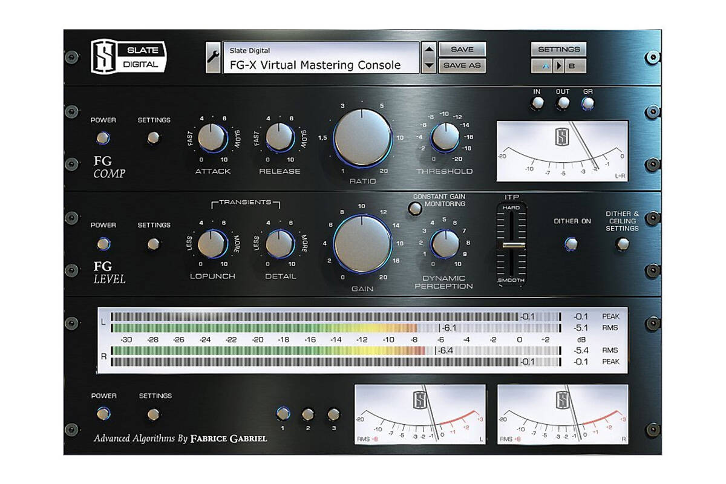Screen dimensions: 726x484
Task: Click FG LEVEL module label
Action: pos(110,273)
